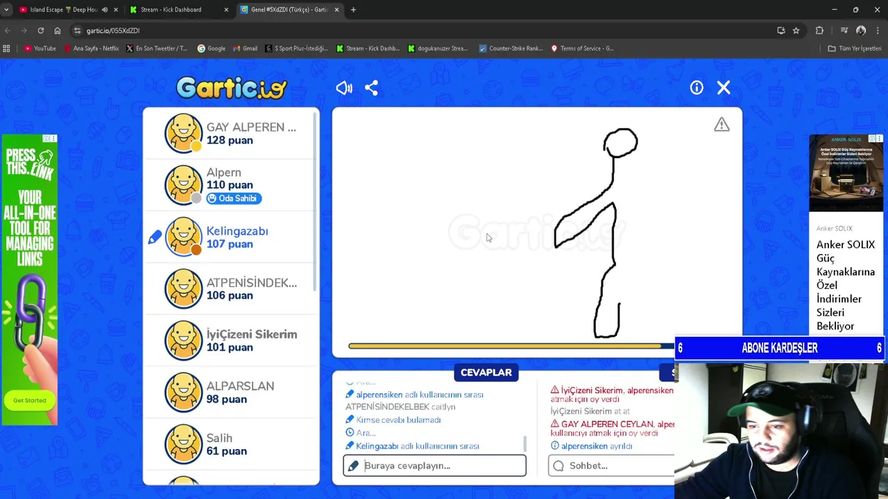This screenshot has height=499, width=888.
Task: Click the Anker SOLIX ad headline text
Action: pyautogui.click(x=845, y=285)
